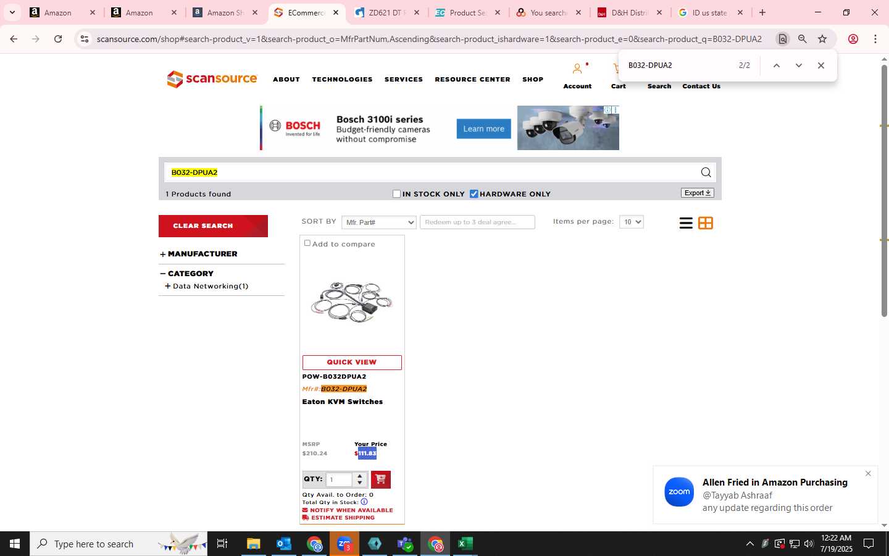Image resolution: width=889 pixels, height=556 pixels.
Task: Open Task View on taskbar
Action: [x=222, y=544]
